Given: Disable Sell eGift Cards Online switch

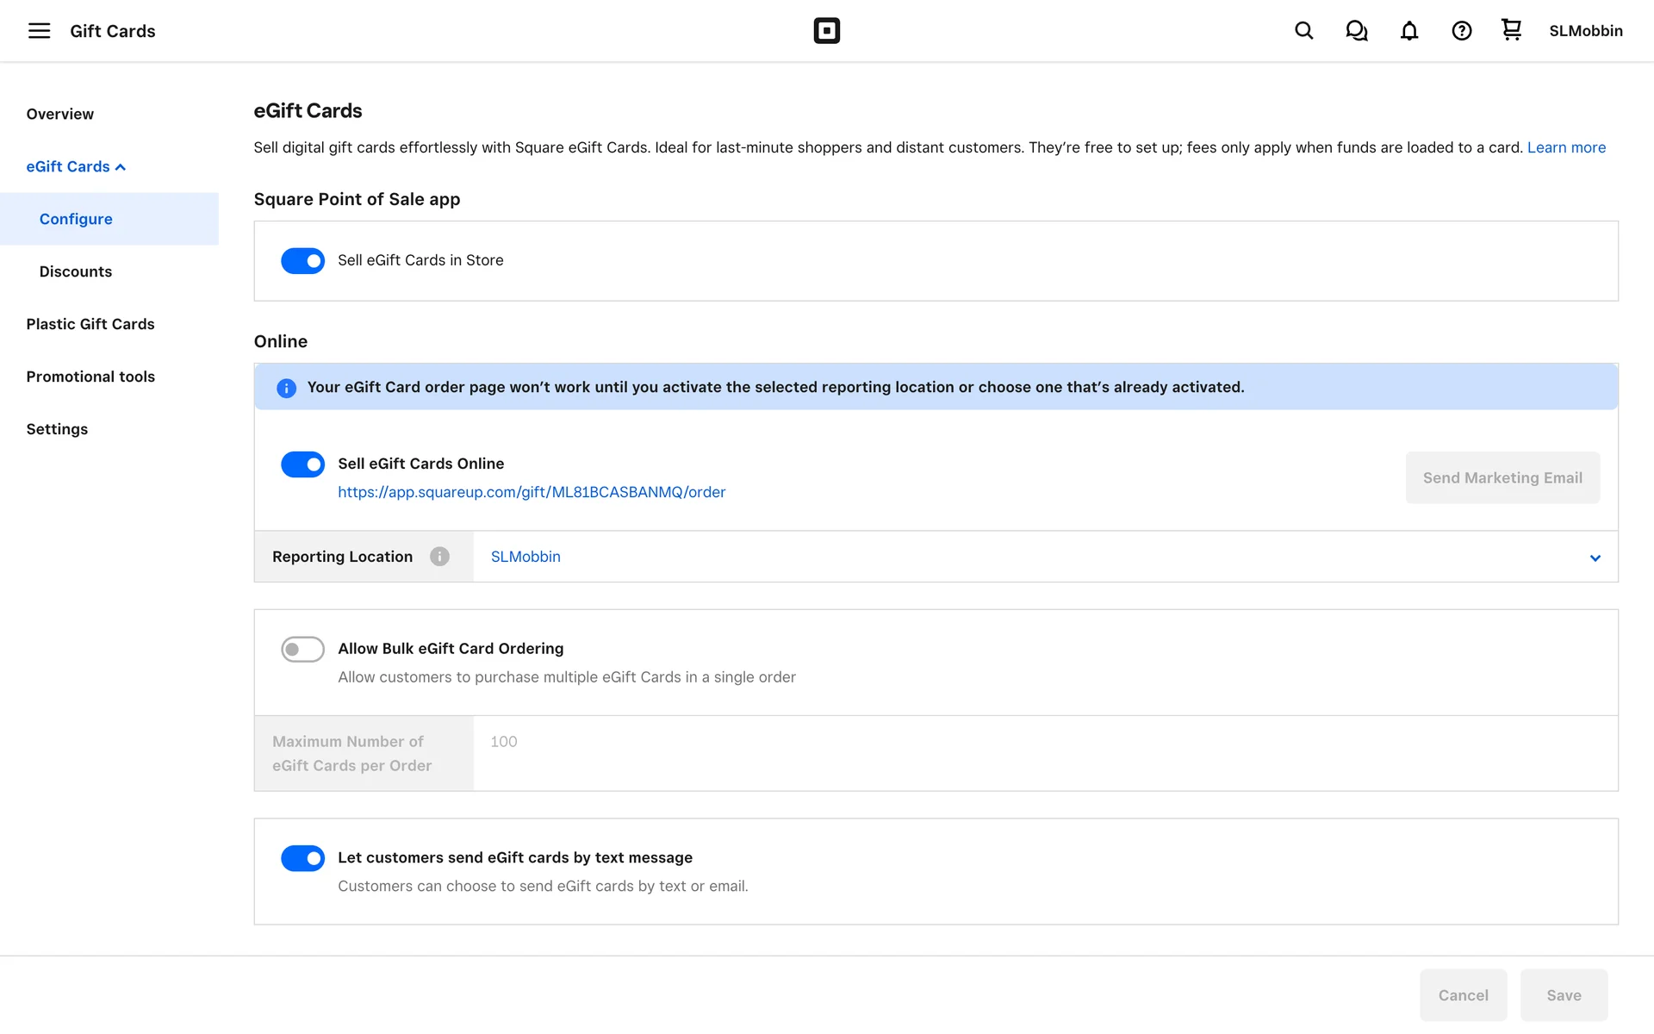Looking at the screenshot, I should 302,464.
